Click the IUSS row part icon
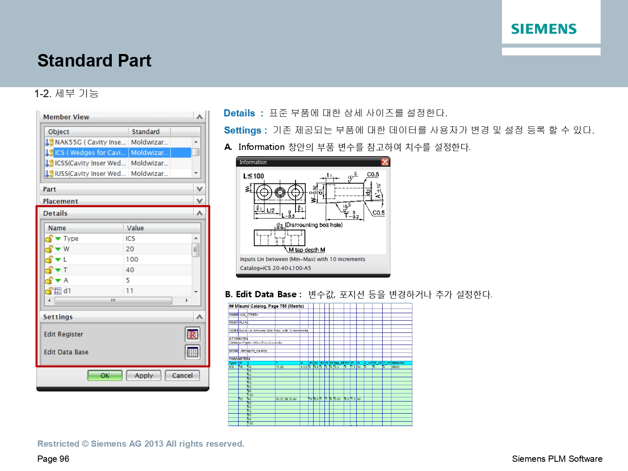Viewport: 628px width, 471px height. pyautogui.click(x=49, y=174)
